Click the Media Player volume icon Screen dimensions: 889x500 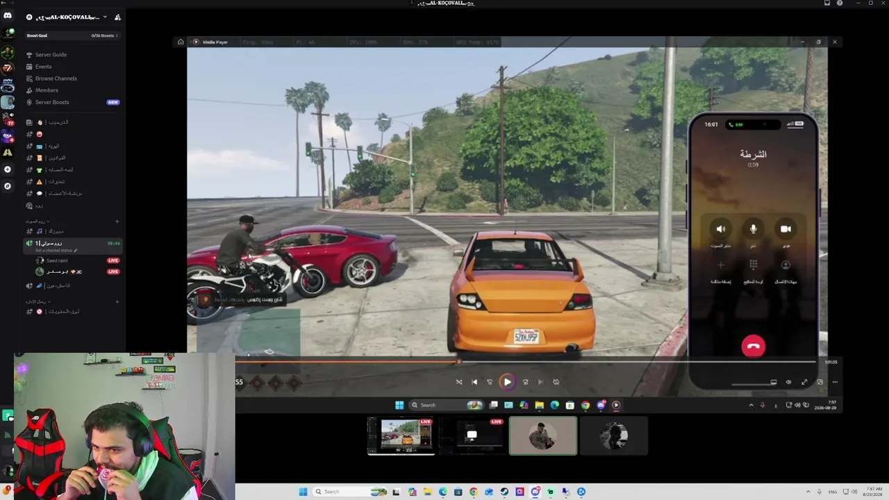pos(788,382)
